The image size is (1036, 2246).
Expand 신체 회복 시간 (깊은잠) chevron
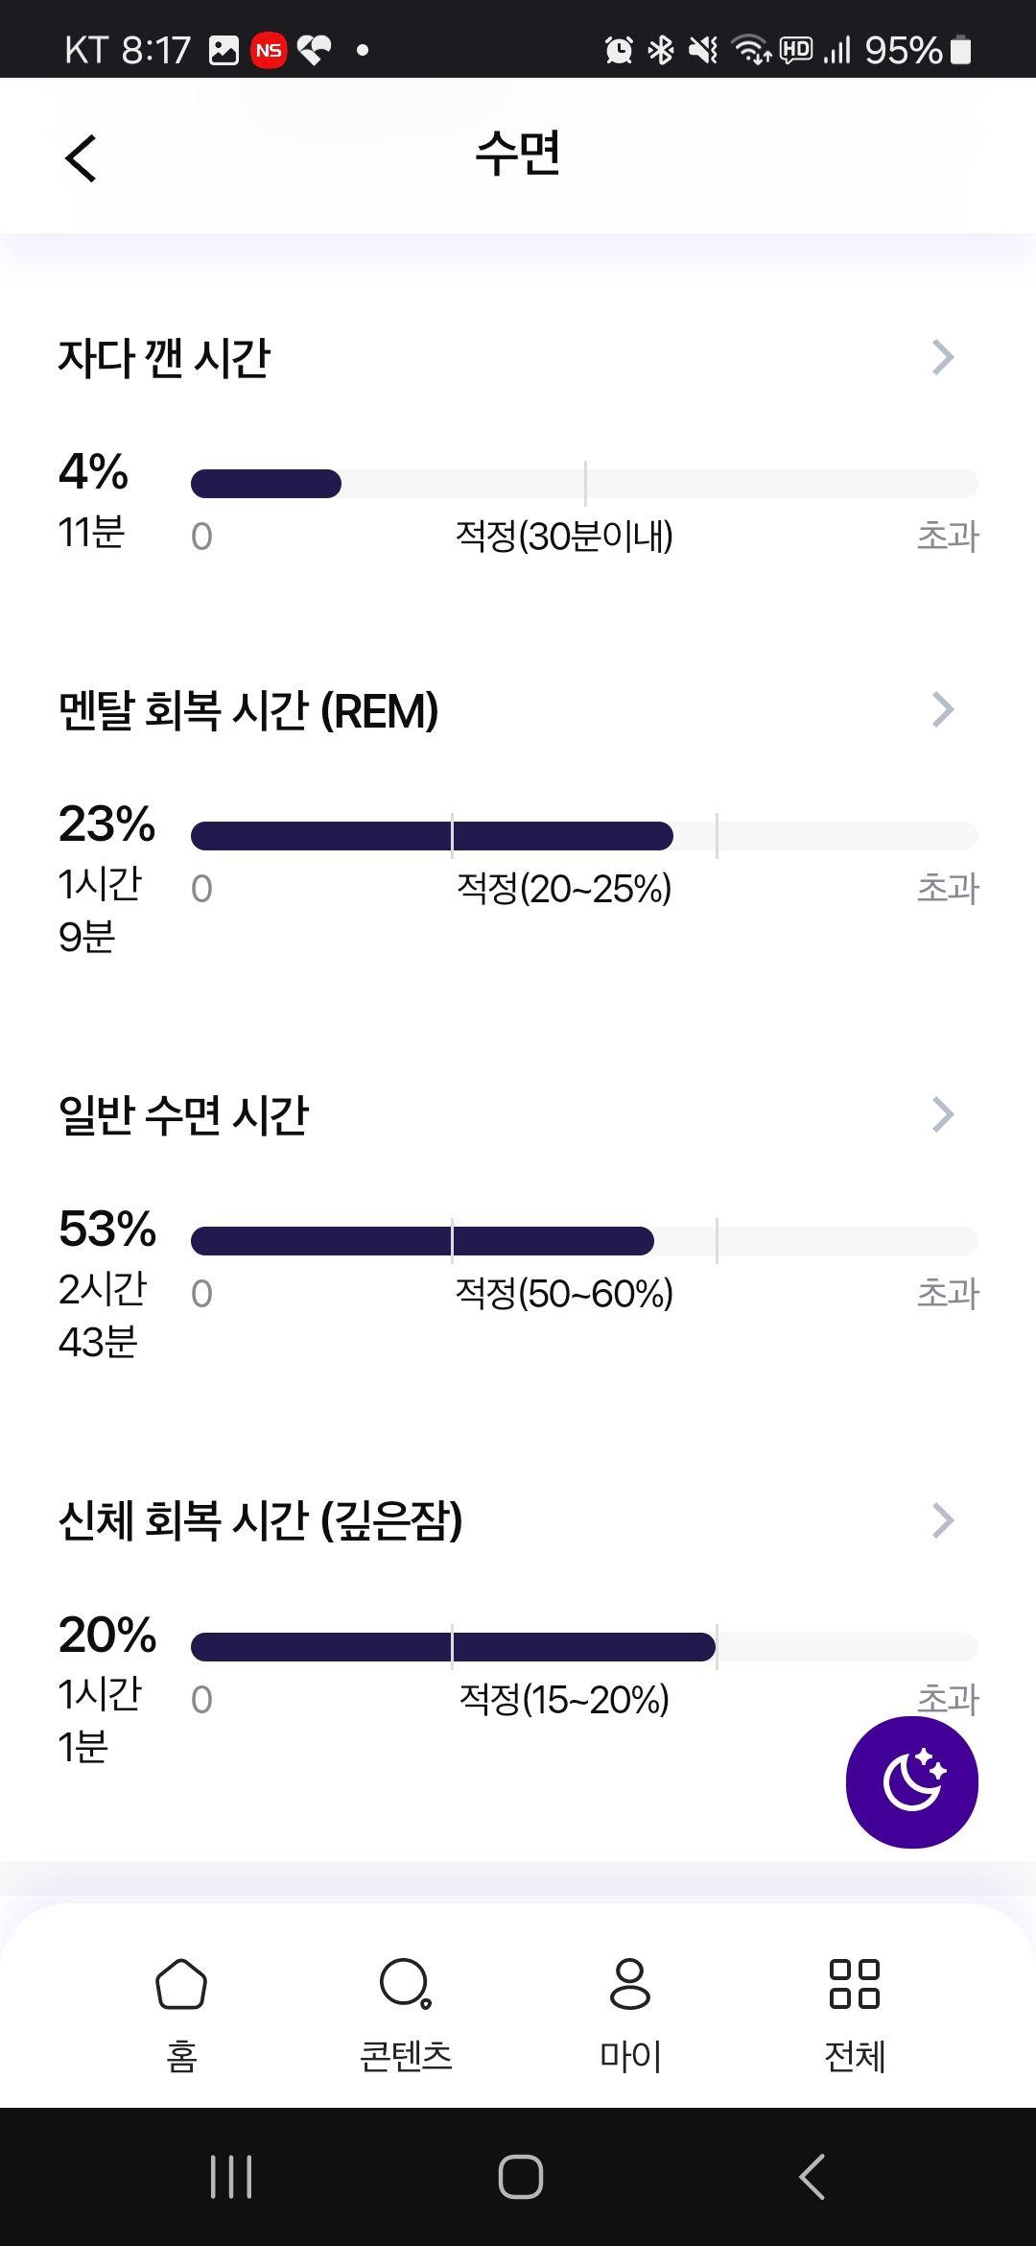click(x=943, y=1519)
